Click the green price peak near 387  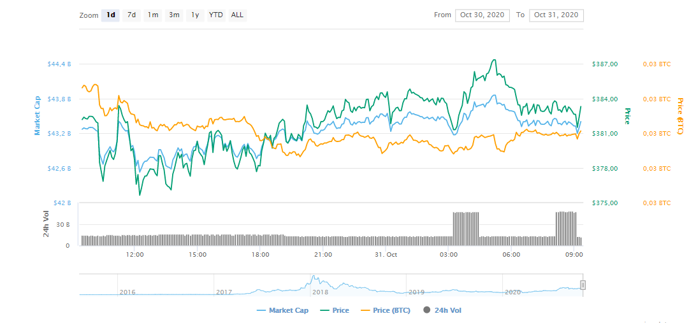(x=493, y=61)
